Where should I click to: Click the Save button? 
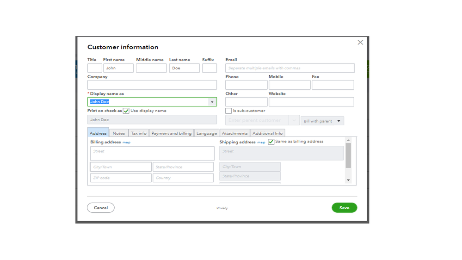[344, 208]
